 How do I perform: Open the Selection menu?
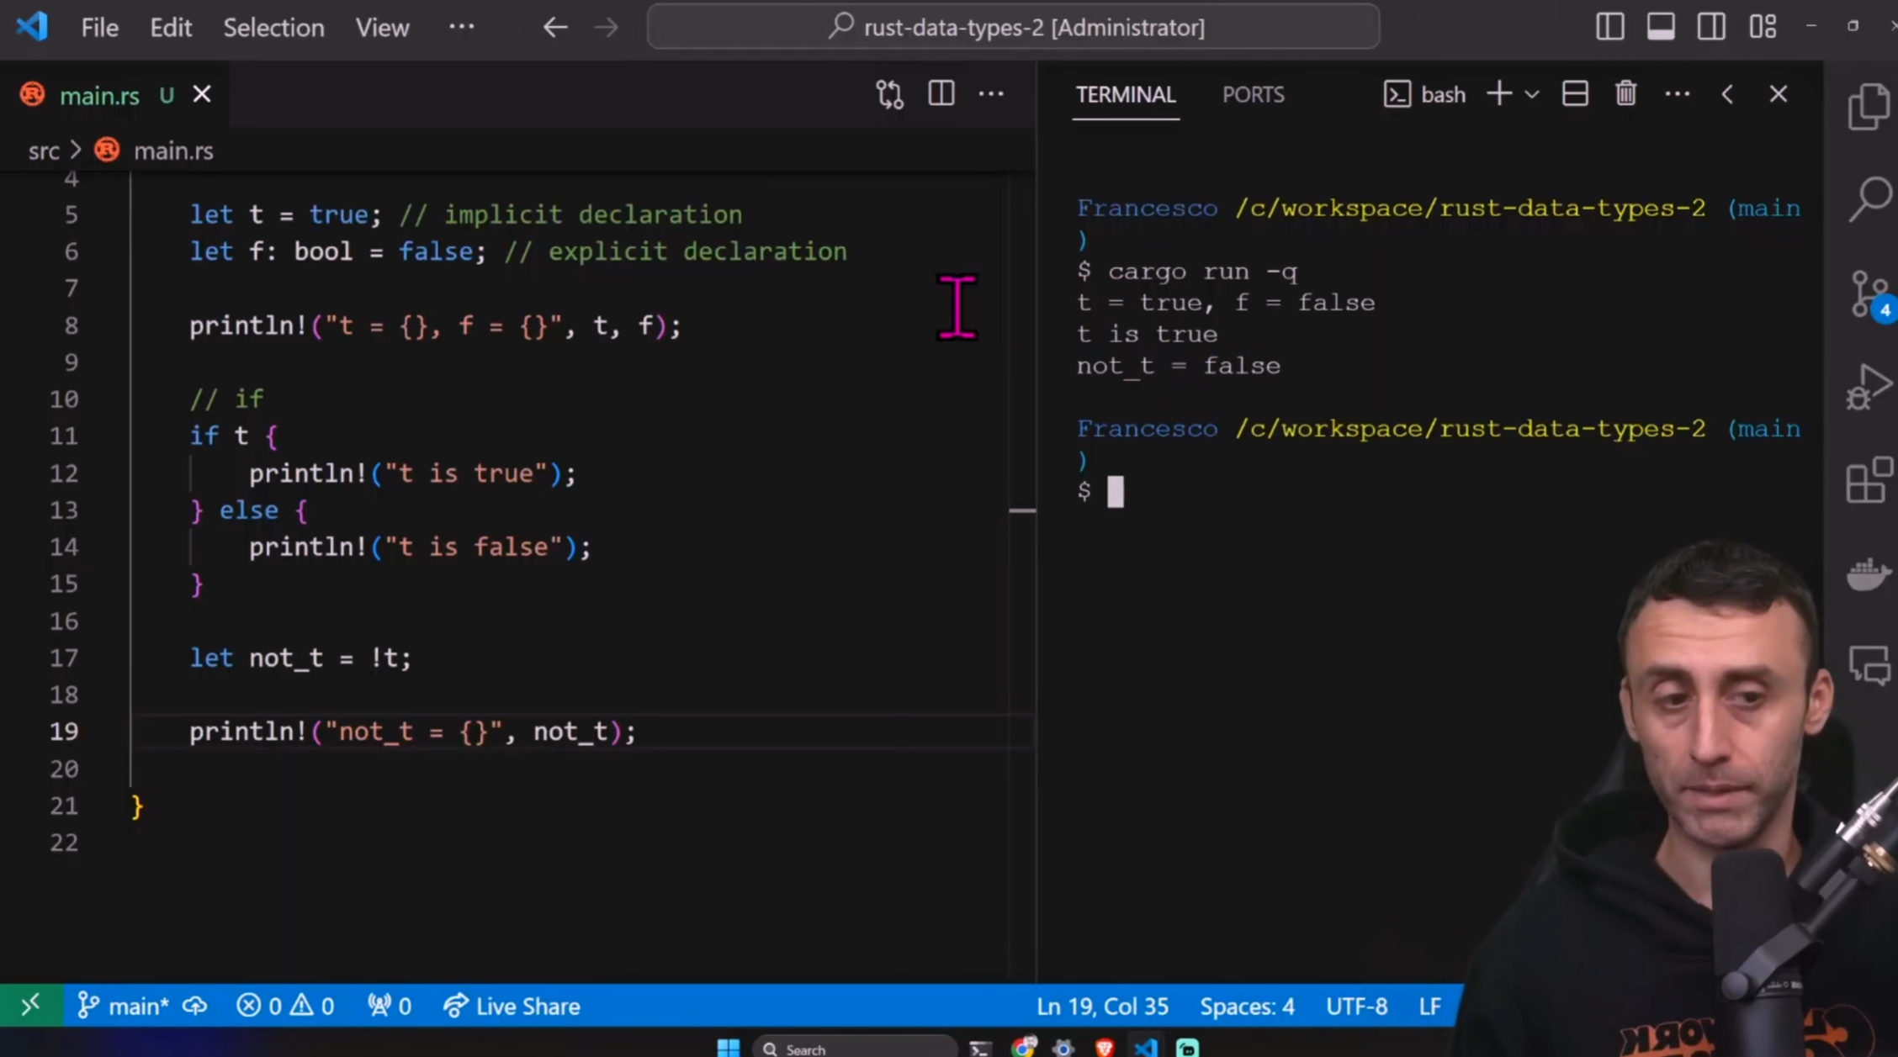point(273,27)
